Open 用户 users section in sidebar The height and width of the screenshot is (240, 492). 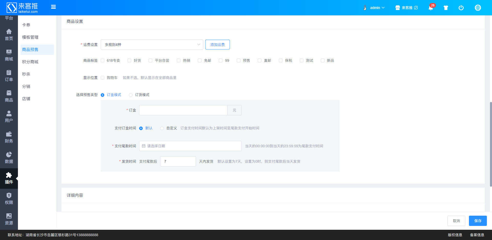tap(9, 117)
